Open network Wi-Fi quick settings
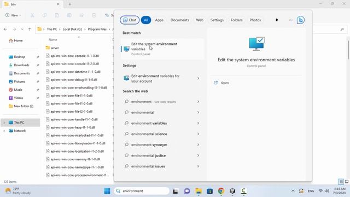The image size is (350, 197). pyautogui.click(x=321, y=191)
